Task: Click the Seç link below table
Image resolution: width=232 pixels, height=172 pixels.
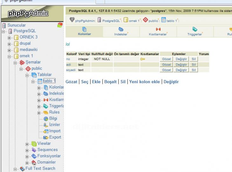Action: (x=85, y=82)
